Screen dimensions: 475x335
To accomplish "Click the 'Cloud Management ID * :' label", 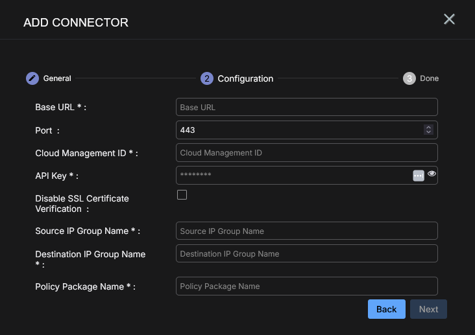I will [x=87, y=153].
